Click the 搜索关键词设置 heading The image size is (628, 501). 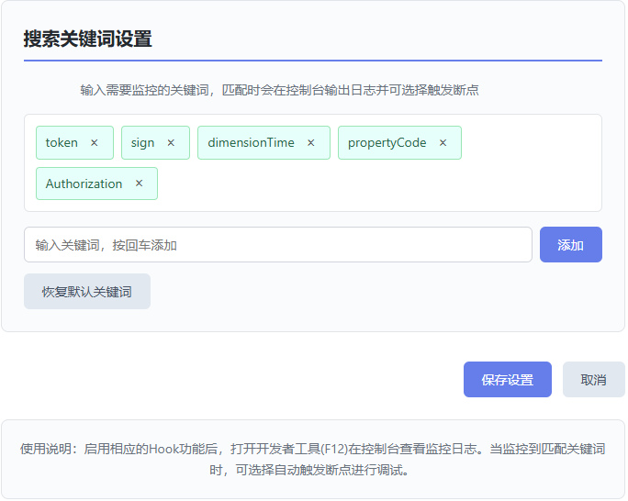click(87, 39)
